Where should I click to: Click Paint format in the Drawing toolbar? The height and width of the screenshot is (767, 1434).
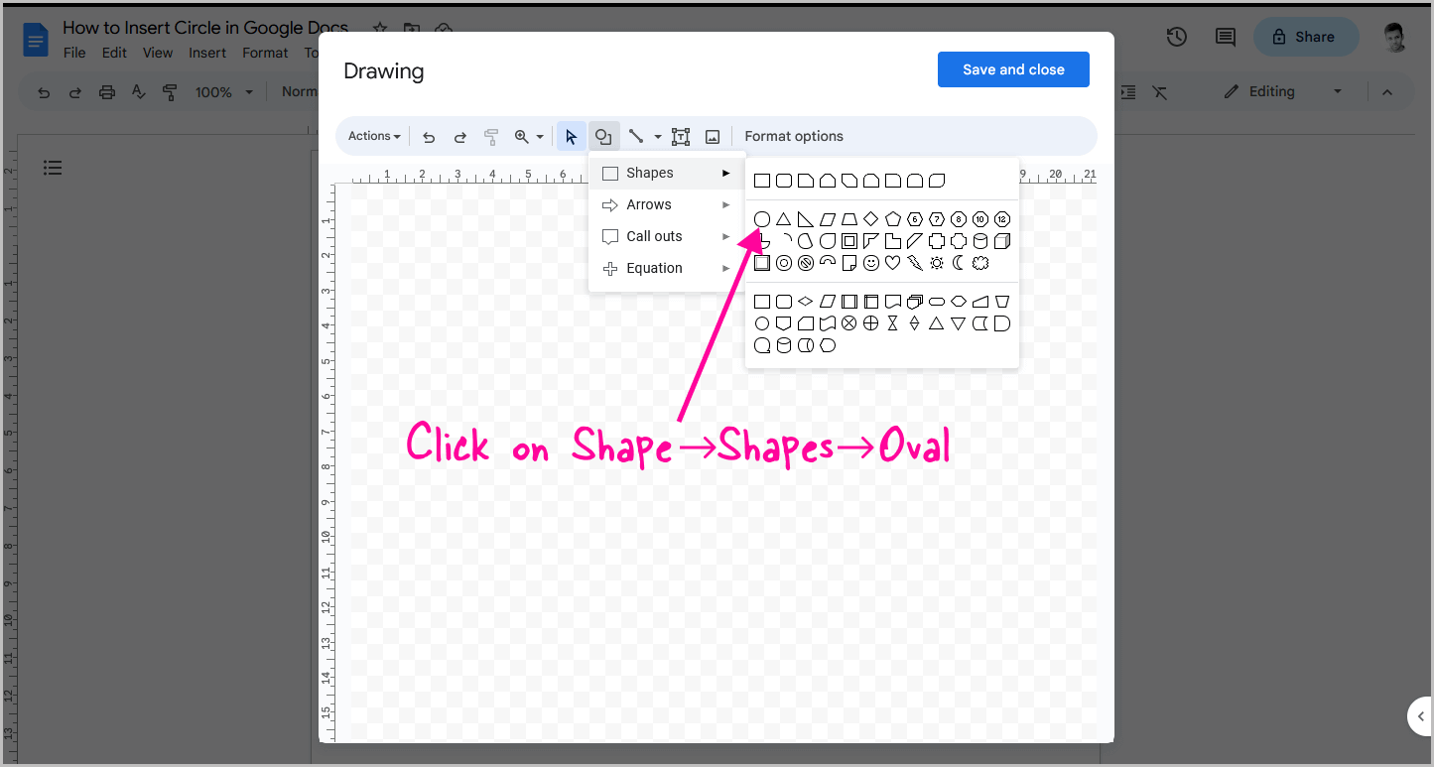491,136
